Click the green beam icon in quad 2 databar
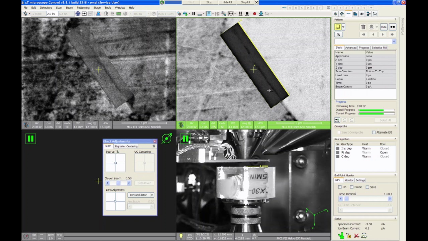This screenshot has height=241, width=428. pyautogui.click(x=181, y=125)
